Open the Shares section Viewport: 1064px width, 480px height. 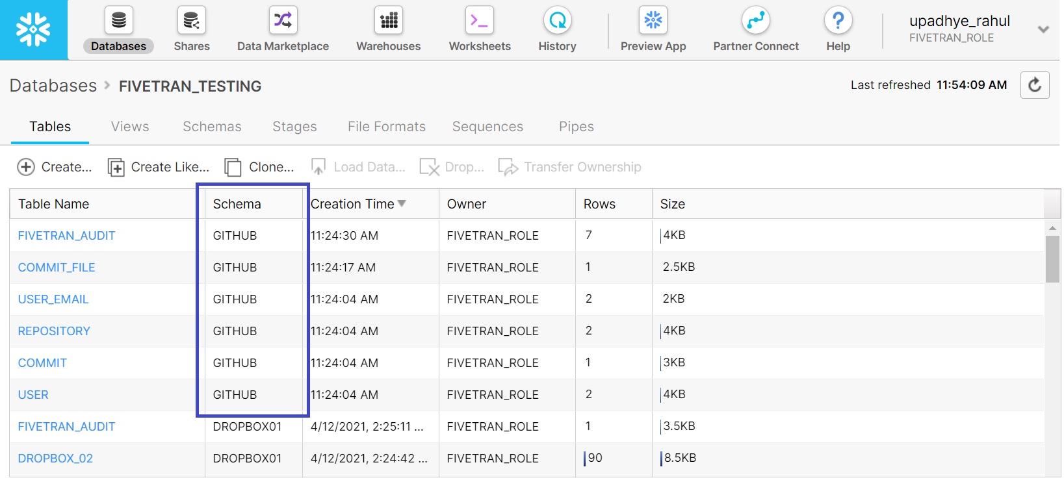coord(192,30)
